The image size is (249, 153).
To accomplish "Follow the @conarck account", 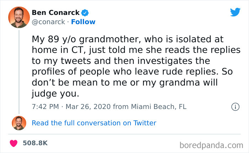I will click(x=83, y=22).
